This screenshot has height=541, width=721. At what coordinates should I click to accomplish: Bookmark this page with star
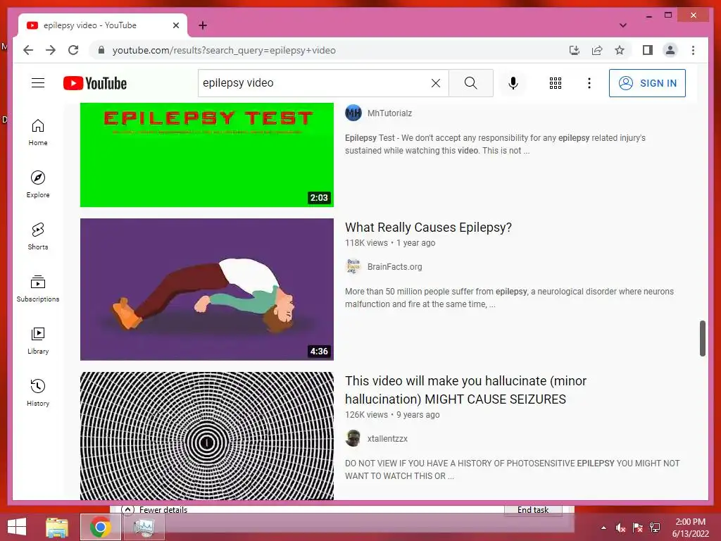(620, 50)
